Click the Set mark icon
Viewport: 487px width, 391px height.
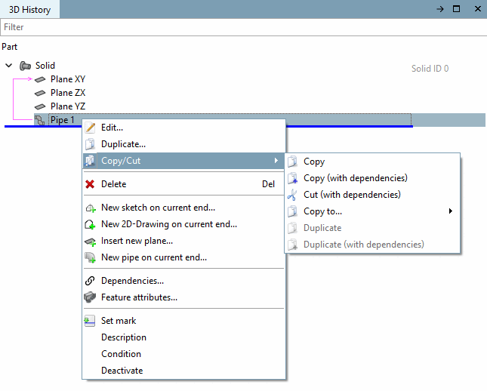pyautogui.click(x=90, y=321)
